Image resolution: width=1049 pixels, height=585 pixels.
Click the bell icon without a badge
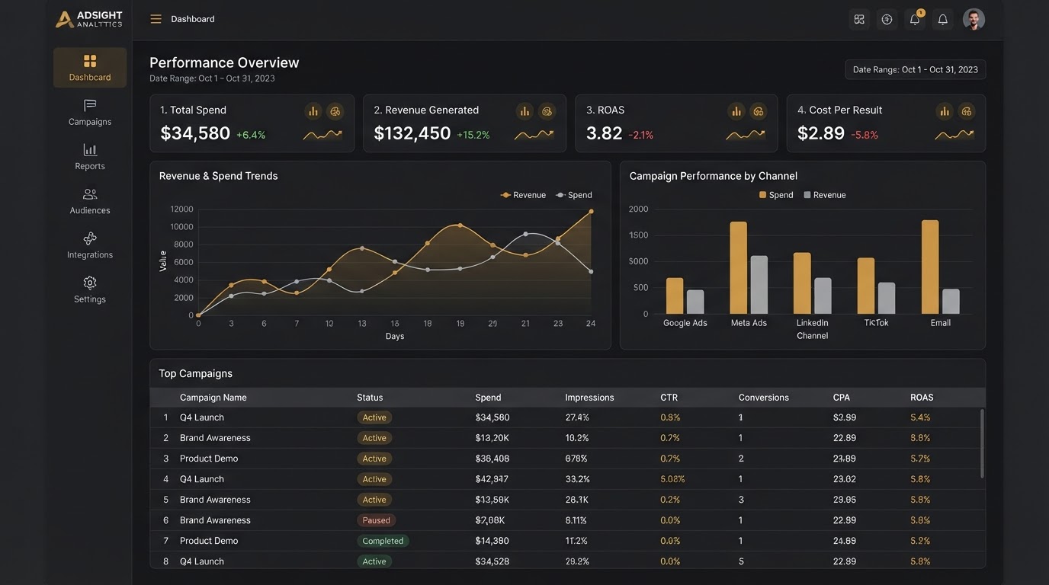(943, 20)
